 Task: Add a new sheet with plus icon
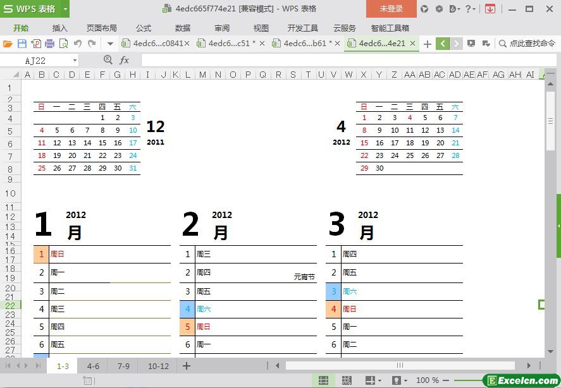click(x=187, y=366)
